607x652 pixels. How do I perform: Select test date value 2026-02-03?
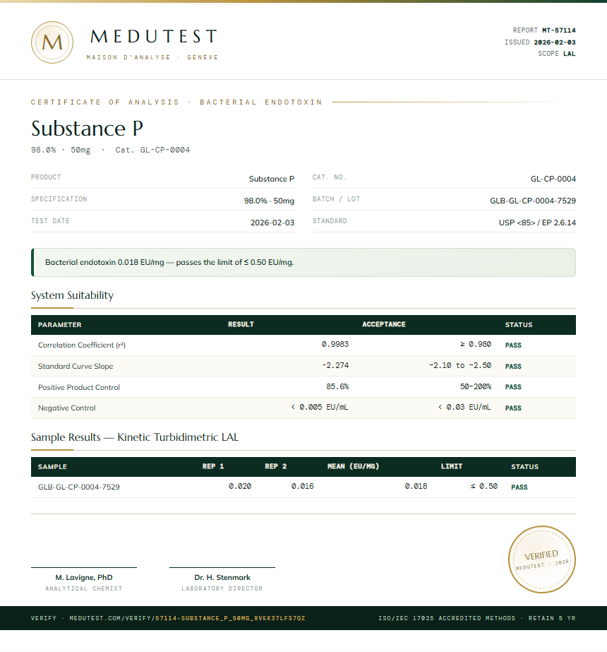(x=272, y=223)
